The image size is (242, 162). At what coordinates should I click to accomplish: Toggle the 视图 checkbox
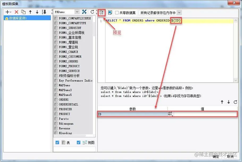point(78,142)
